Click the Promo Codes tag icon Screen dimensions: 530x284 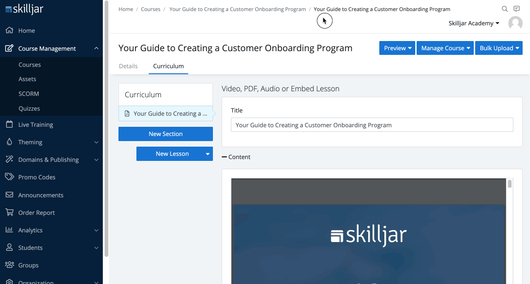[9, 177]
